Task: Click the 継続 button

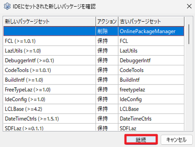Action: point(141,140)
